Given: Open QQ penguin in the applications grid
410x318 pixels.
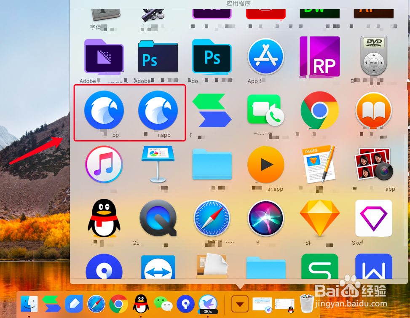Looking at the screenshot, I should 104,218.
